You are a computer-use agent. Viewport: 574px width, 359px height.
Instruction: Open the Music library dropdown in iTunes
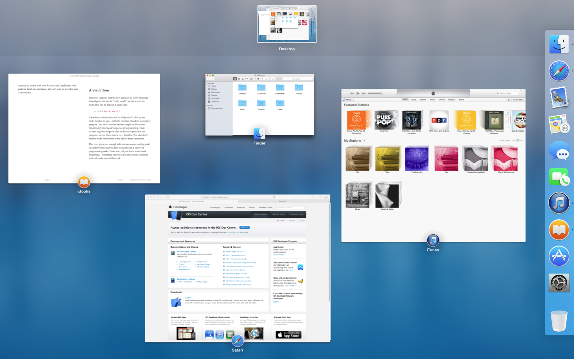click(349, 100)
